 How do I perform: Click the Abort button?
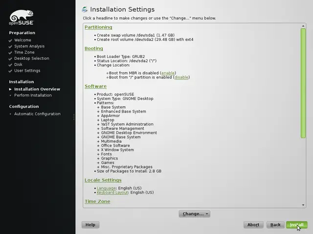point(253,225)
